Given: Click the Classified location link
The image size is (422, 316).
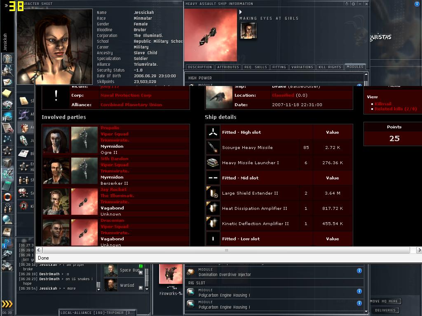Looking at the screenshot, I should tap(283, 95).
